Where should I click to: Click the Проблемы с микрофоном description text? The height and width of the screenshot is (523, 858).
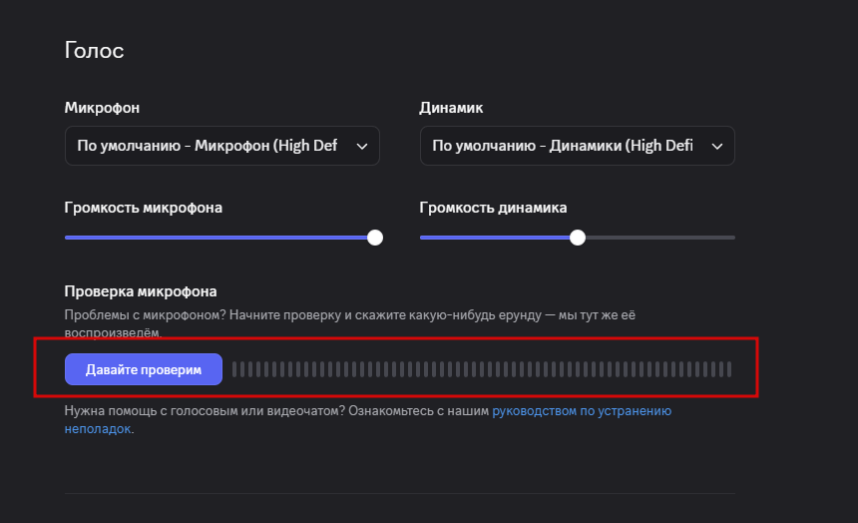coord(349,314)
